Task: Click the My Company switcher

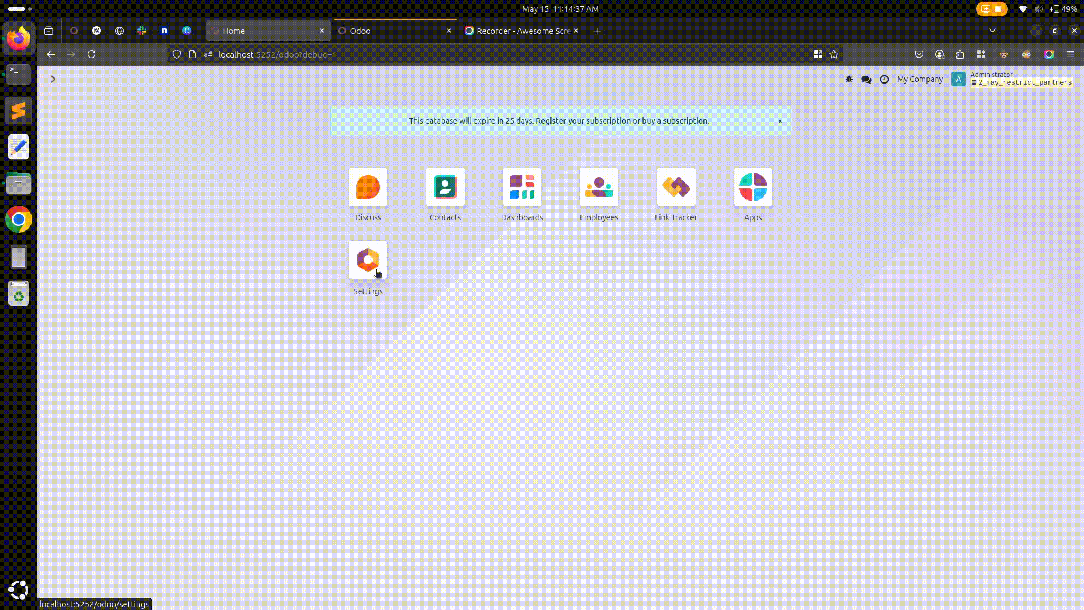Action: (920, 79)
